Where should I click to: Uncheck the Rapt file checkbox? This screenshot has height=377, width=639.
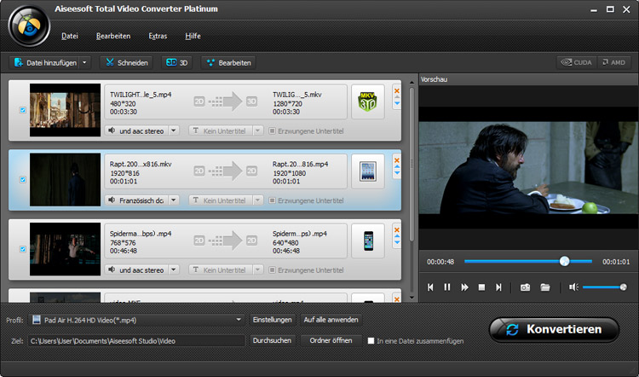pyautogui.click(x=23, y=179)
